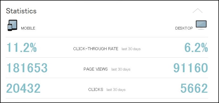
Task: Click the PAGE VIEWS label
Action: 96,69
